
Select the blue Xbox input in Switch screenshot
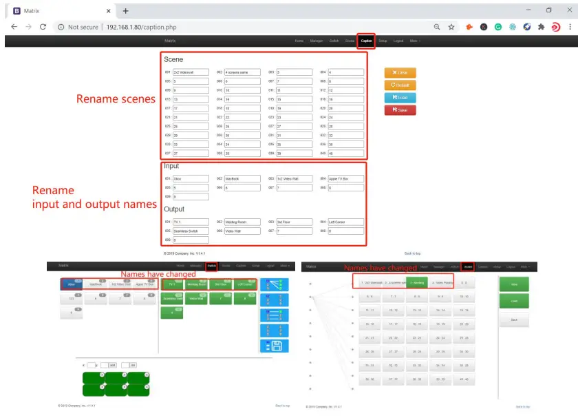(71, 284)
